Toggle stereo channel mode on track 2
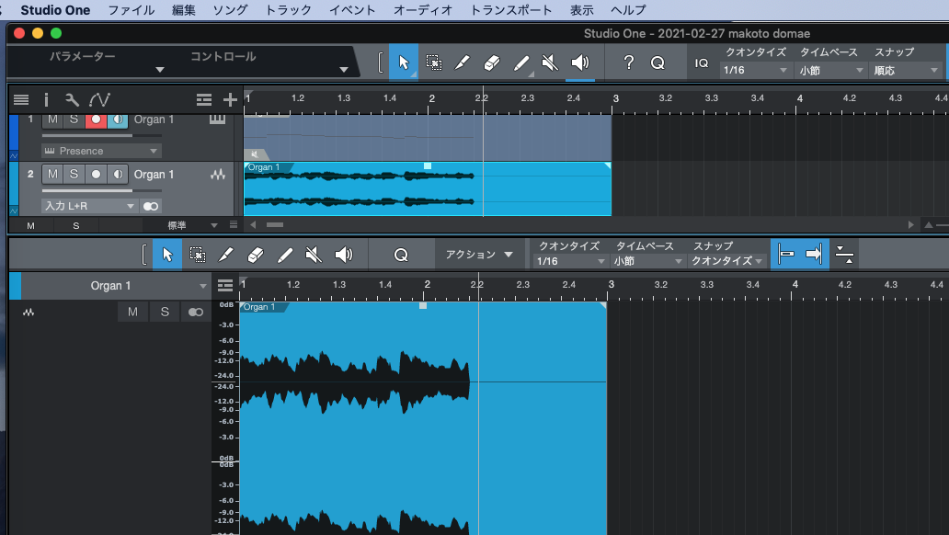This screenshot has height=535, width=949. pos(151,207)
